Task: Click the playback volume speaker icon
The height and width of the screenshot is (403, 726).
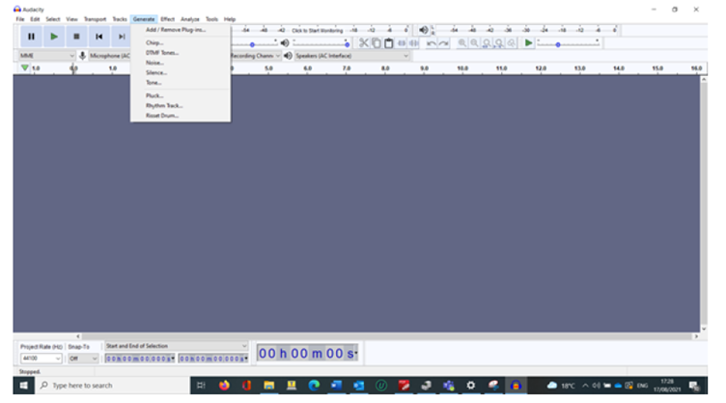Action: coord(285,43)
